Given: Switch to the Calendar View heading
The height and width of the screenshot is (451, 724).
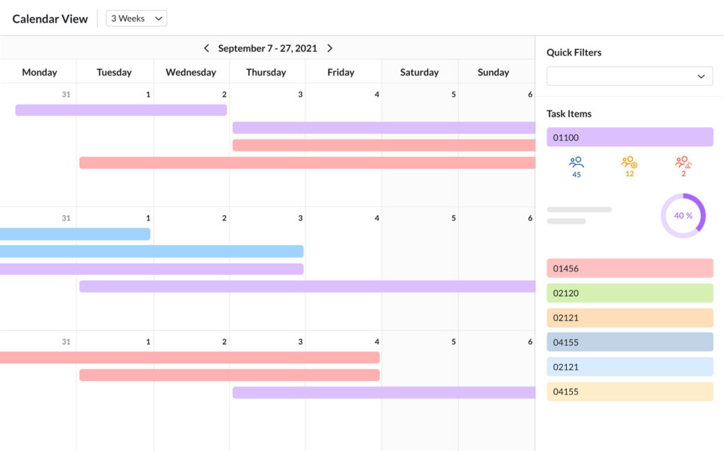Looking at the screenshot, I should click(x=49, y=18).
